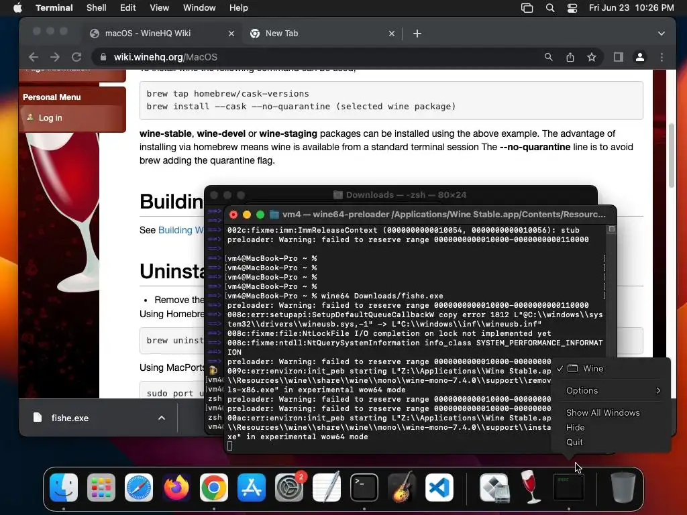Expand the fishe.exe download options chevron
Image resolution: width=687 pixels, height=515 pixels.
162,418
